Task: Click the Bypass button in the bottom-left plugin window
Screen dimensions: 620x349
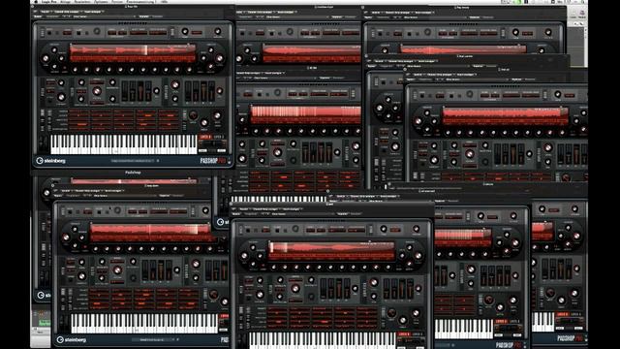Action: [58, 195]
